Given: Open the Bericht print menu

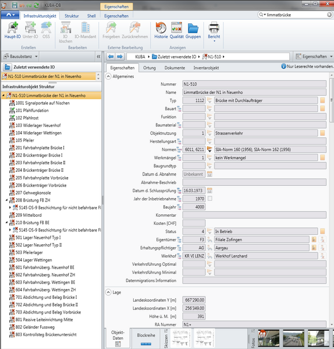Looking at the screenshot, I should pyautogui.click(x=214, y=32).
